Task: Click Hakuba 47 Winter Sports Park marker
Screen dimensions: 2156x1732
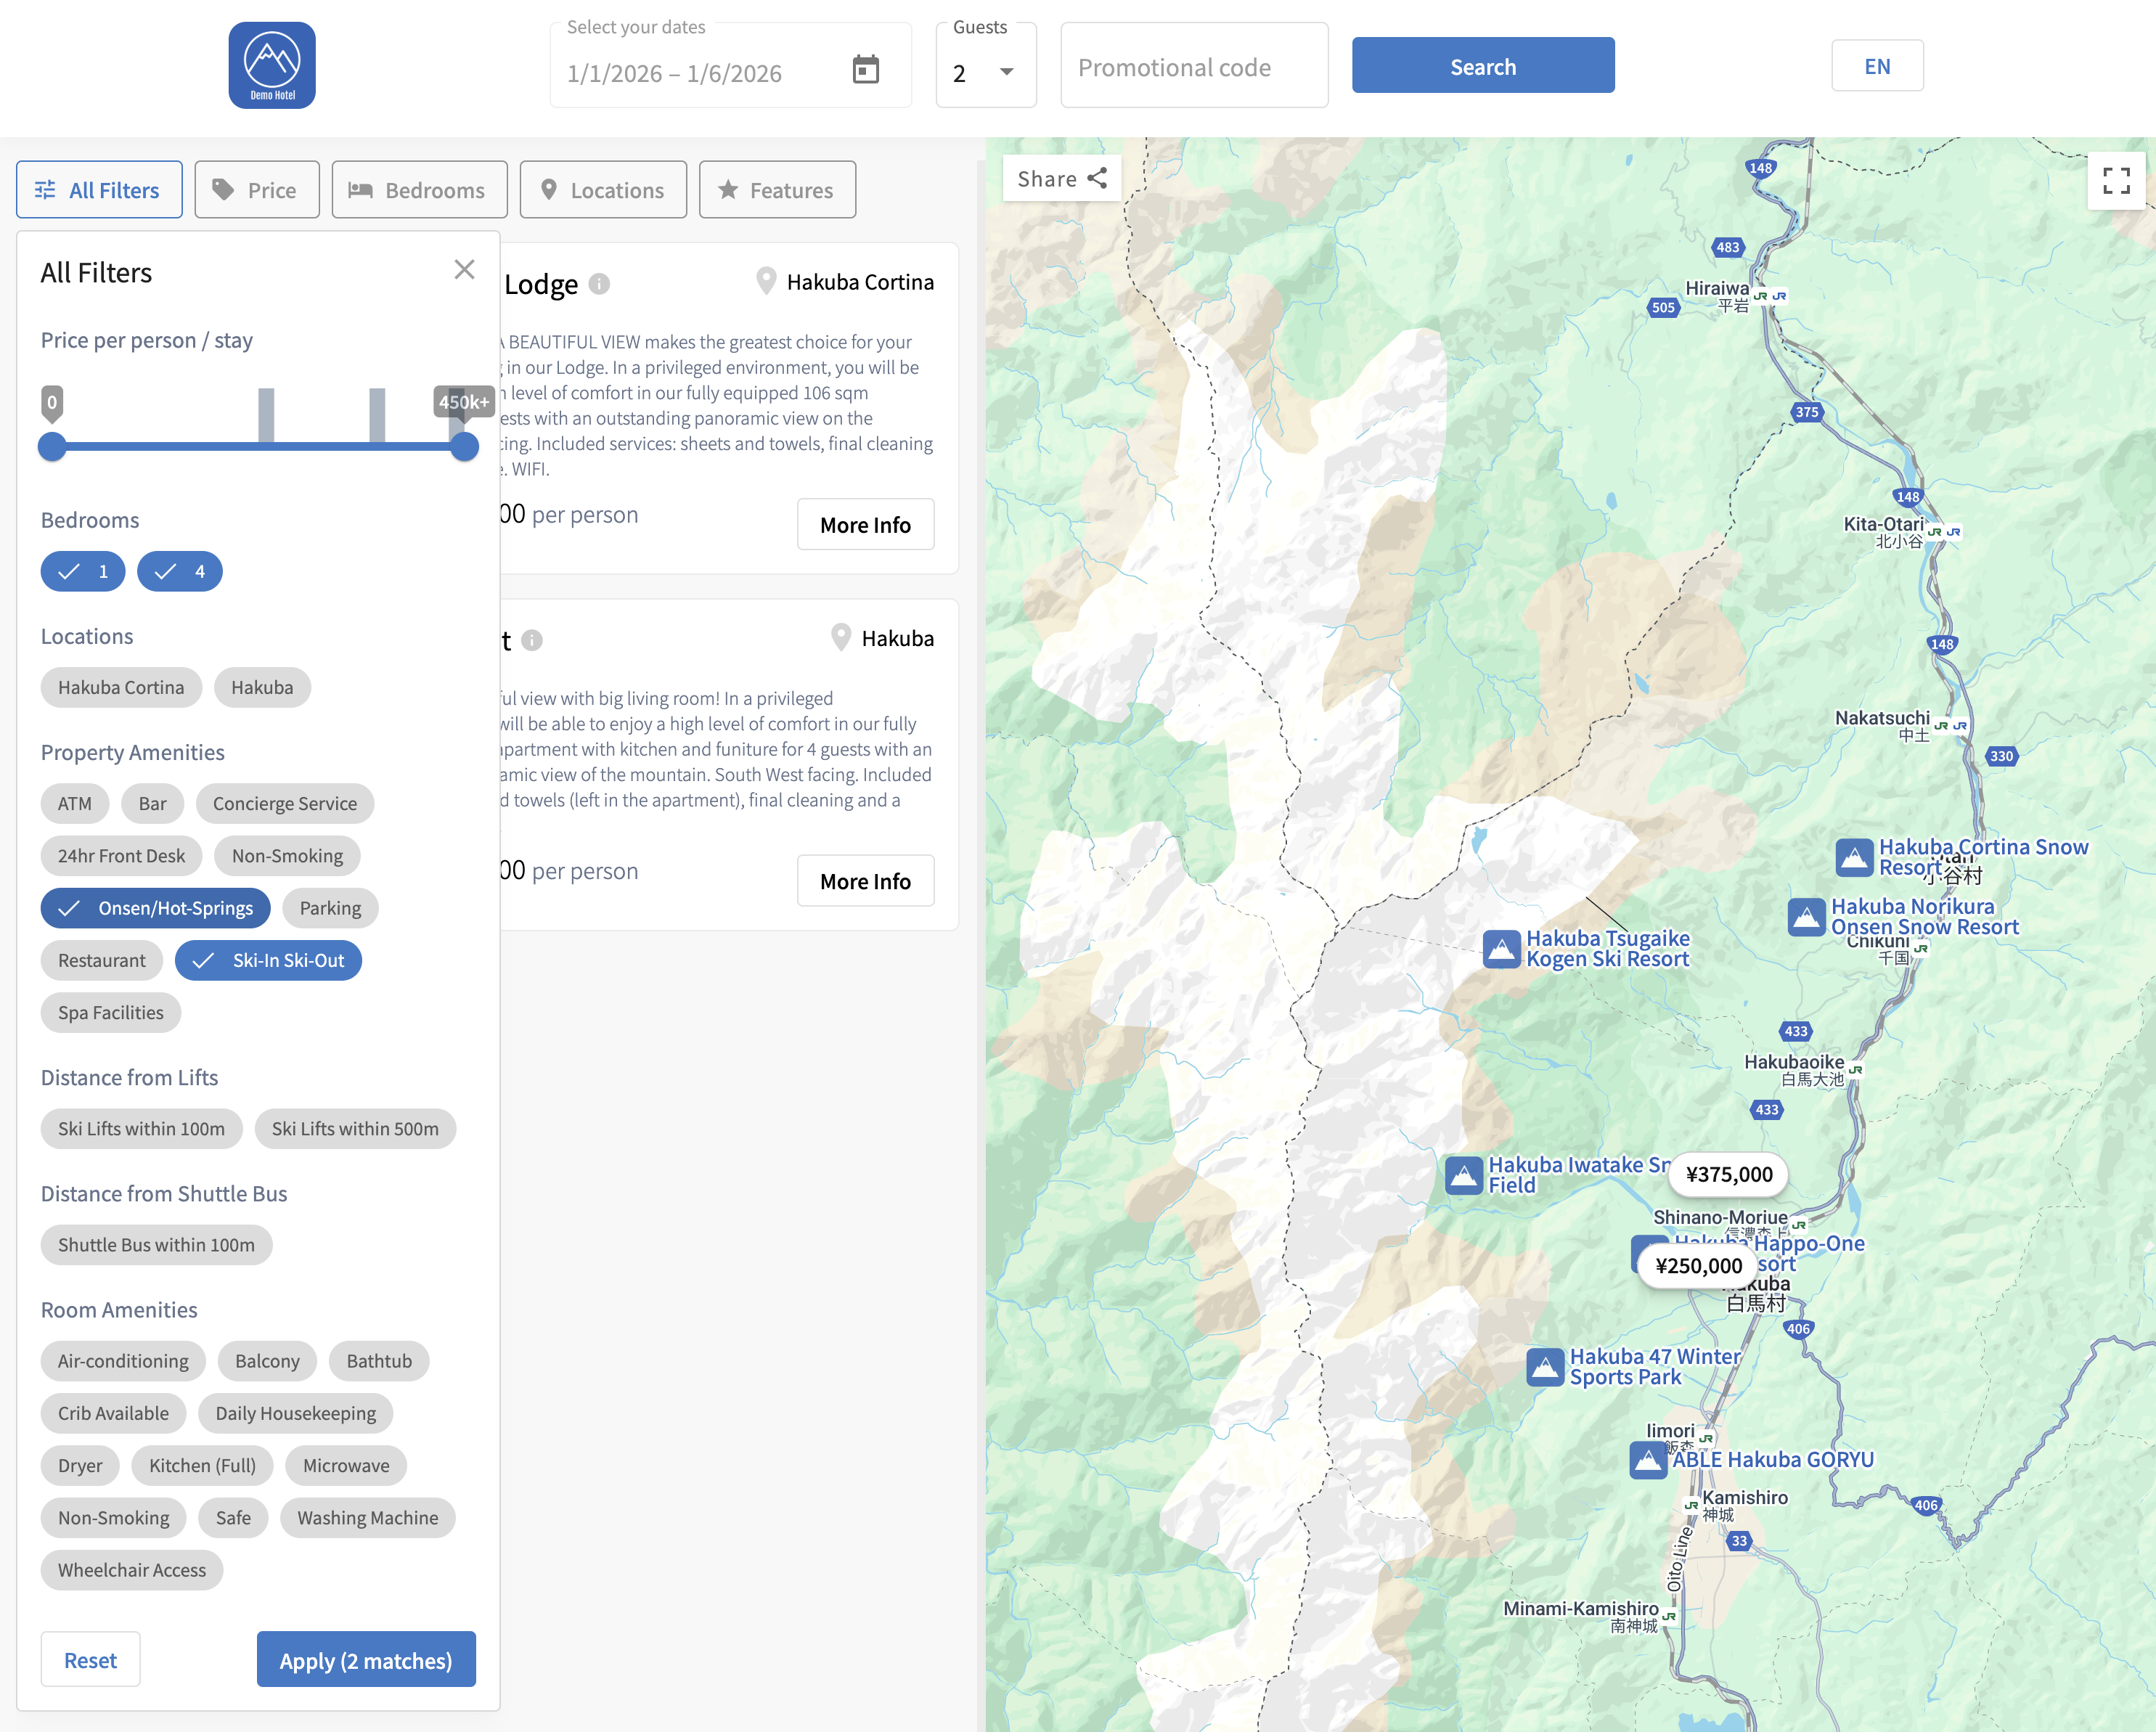Action: pos(1544,1367)
